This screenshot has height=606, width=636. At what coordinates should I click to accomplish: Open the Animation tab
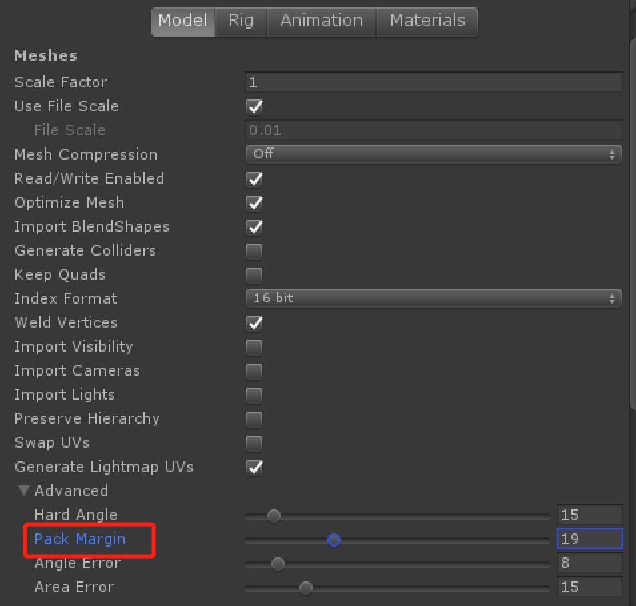click(321, 21)
